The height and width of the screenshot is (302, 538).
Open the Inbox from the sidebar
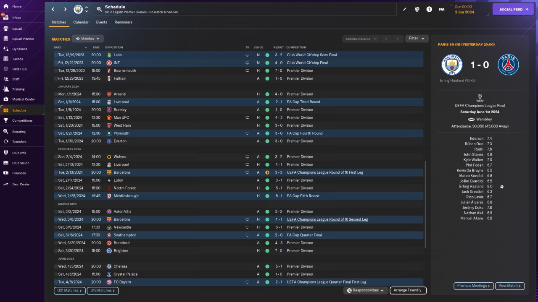click(17, 18)
